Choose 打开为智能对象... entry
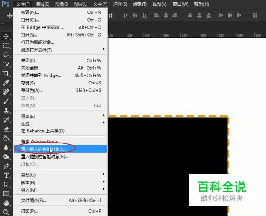 (60, 42)
